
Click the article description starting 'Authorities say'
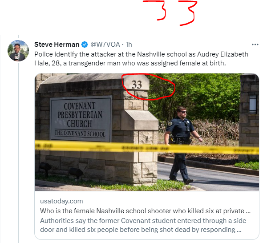[x=143, y=225]
